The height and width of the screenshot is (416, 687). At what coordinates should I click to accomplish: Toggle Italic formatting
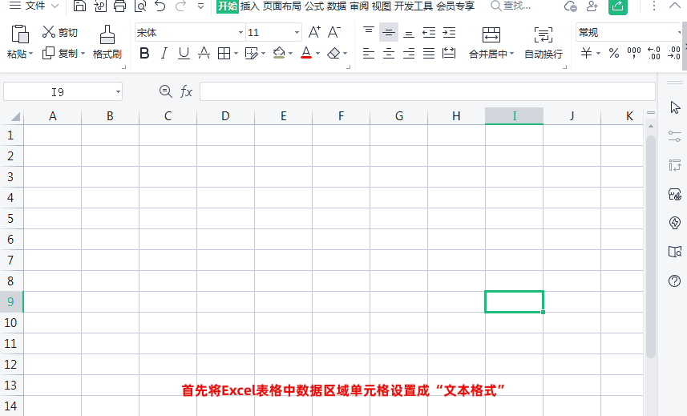[164, 54]
